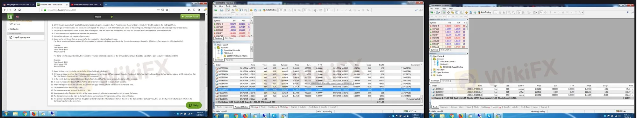Viewport: 637px width, 118px height.
Task: Open the green Help chat button
Action: tap(194, 105)
